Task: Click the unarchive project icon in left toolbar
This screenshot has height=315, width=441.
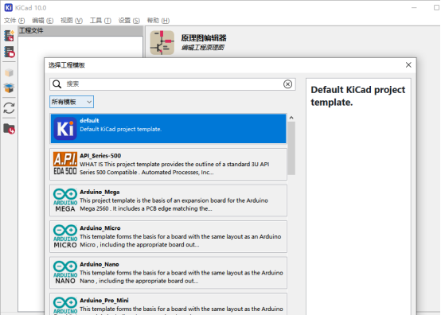Action: click(9, 88)
